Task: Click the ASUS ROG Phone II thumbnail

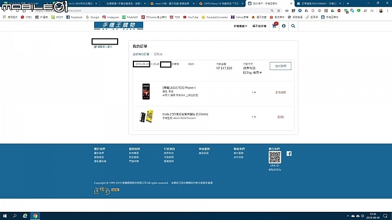Action: pos(146,92)
